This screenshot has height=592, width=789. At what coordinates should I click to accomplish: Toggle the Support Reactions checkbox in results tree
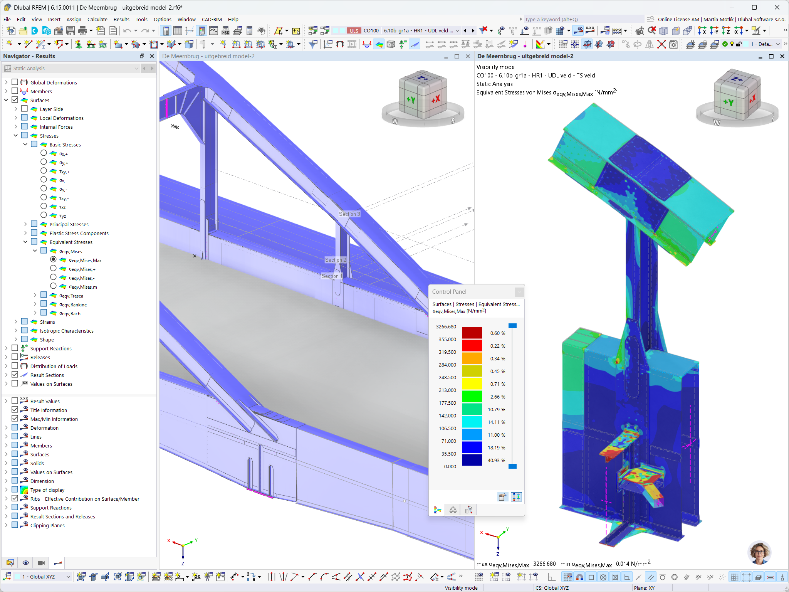15,348
